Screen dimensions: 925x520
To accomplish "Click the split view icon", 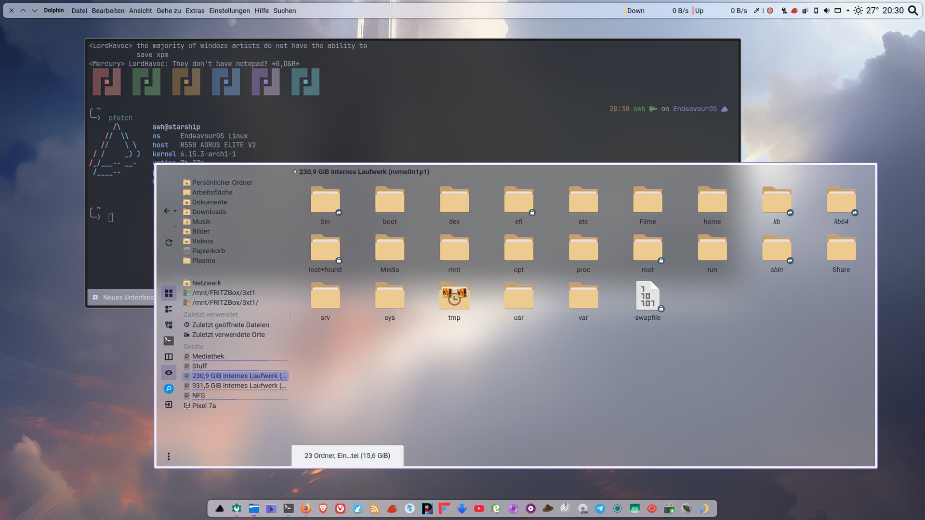I will [x=169, y=357].
